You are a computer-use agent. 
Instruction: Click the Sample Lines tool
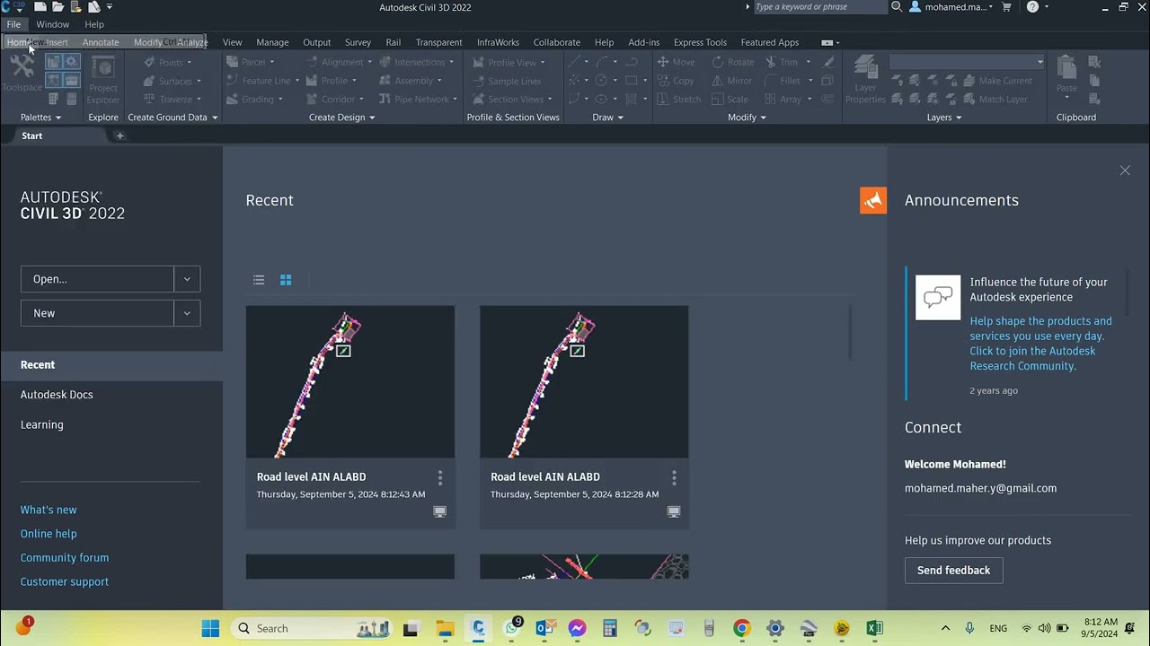506,81
